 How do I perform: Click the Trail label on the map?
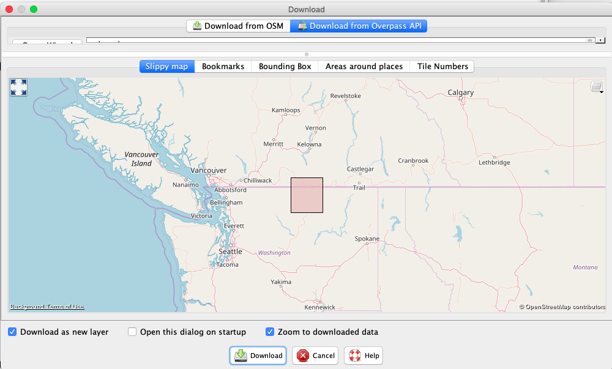coord(359,188)
